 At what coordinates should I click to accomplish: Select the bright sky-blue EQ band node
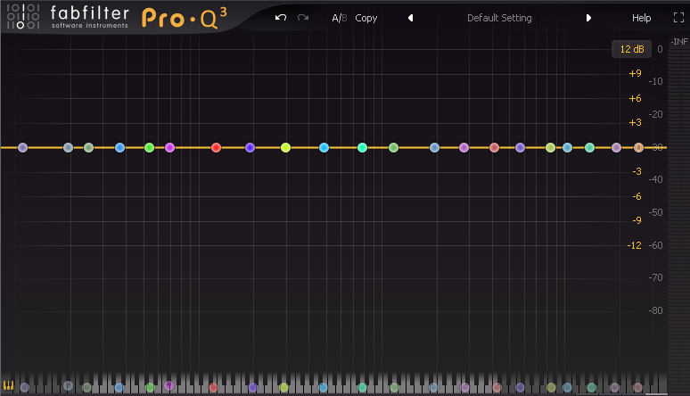coord(324,147)
